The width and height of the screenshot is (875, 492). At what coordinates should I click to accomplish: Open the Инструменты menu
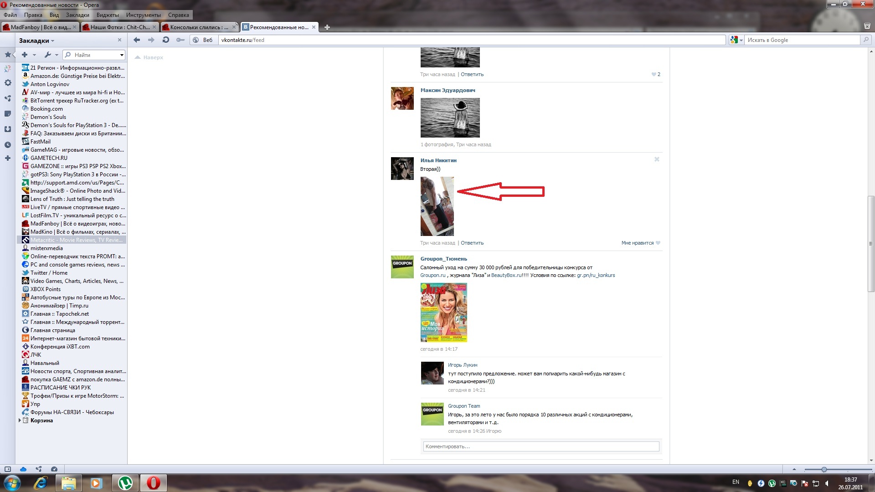pyautogui.click(x=143, y=15)
